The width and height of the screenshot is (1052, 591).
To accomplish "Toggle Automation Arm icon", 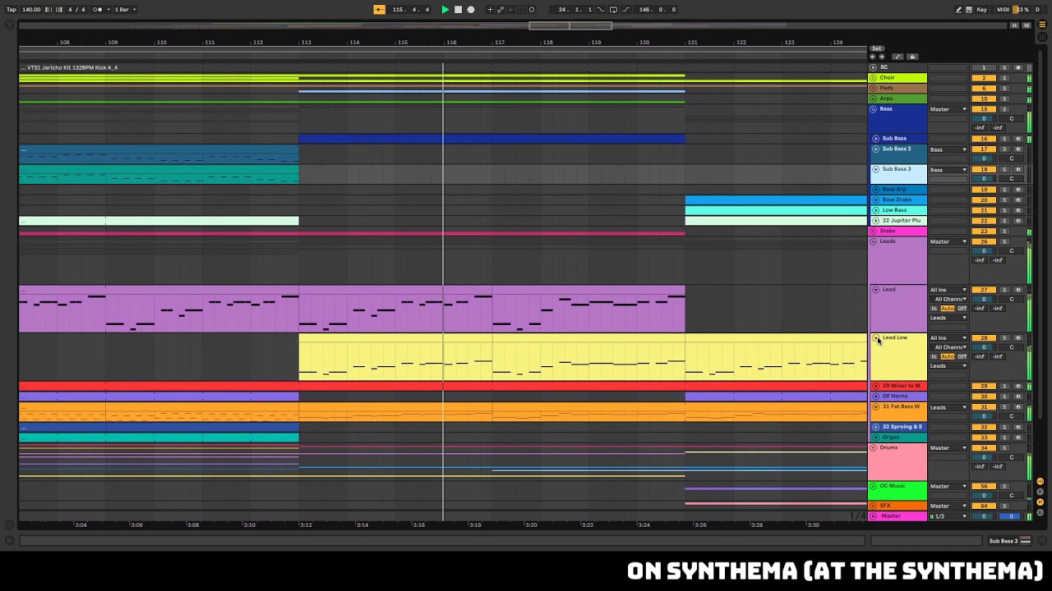I will pyautogui.click(x=501, y=10).
